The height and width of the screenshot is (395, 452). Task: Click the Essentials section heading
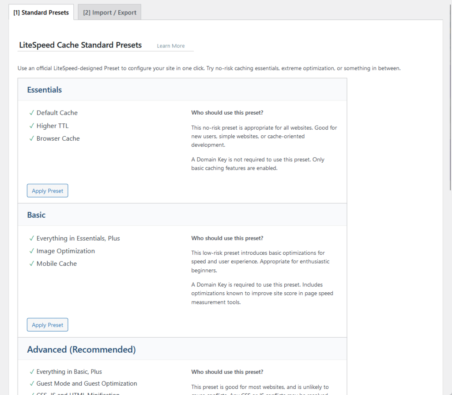click(x=45, y=90)
